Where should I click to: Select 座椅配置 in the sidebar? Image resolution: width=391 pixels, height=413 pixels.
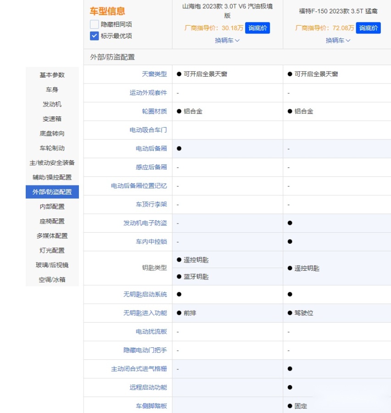(52, 221)
